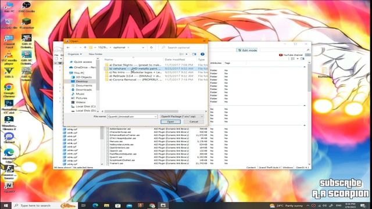Screen dimensions: 372x209
Task: Select Local Disk (D:) in sidebar
Action: point(85,110)
